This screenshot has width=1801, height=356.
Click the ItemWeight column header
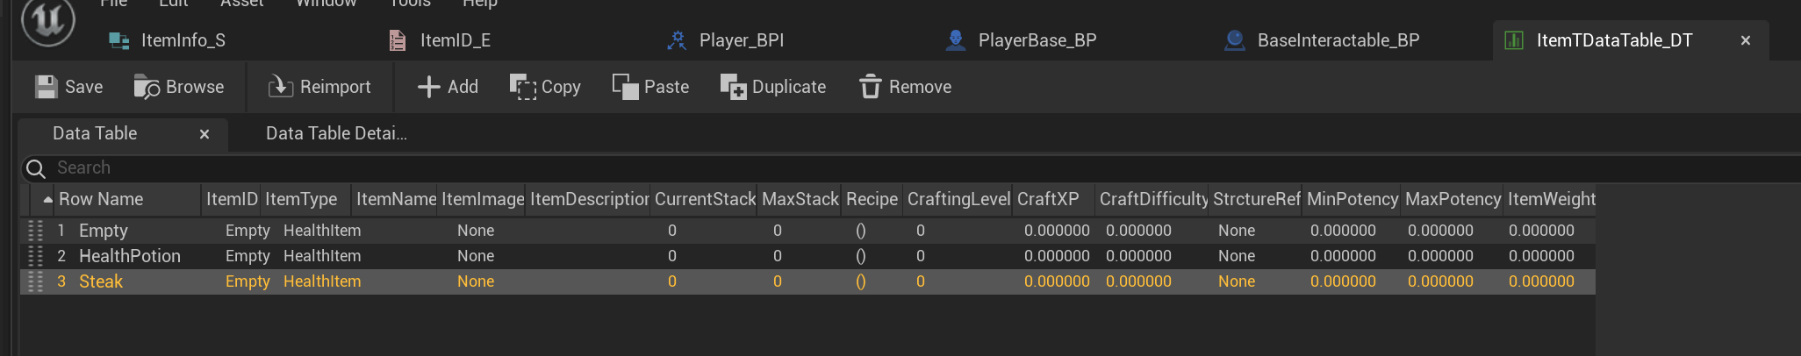point(1551,199)
